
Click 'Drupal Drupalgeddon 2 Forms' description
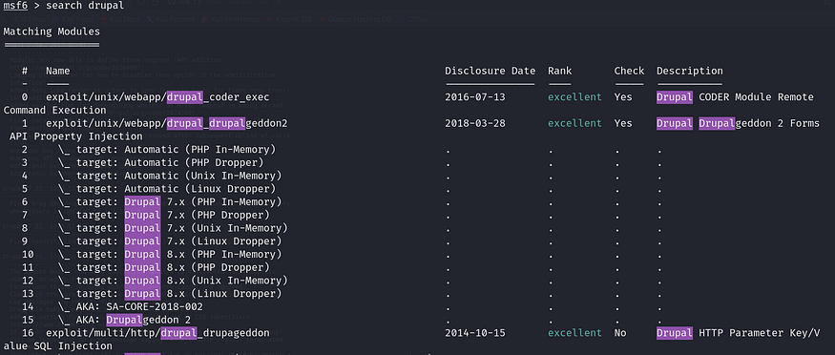click(738, 123)
